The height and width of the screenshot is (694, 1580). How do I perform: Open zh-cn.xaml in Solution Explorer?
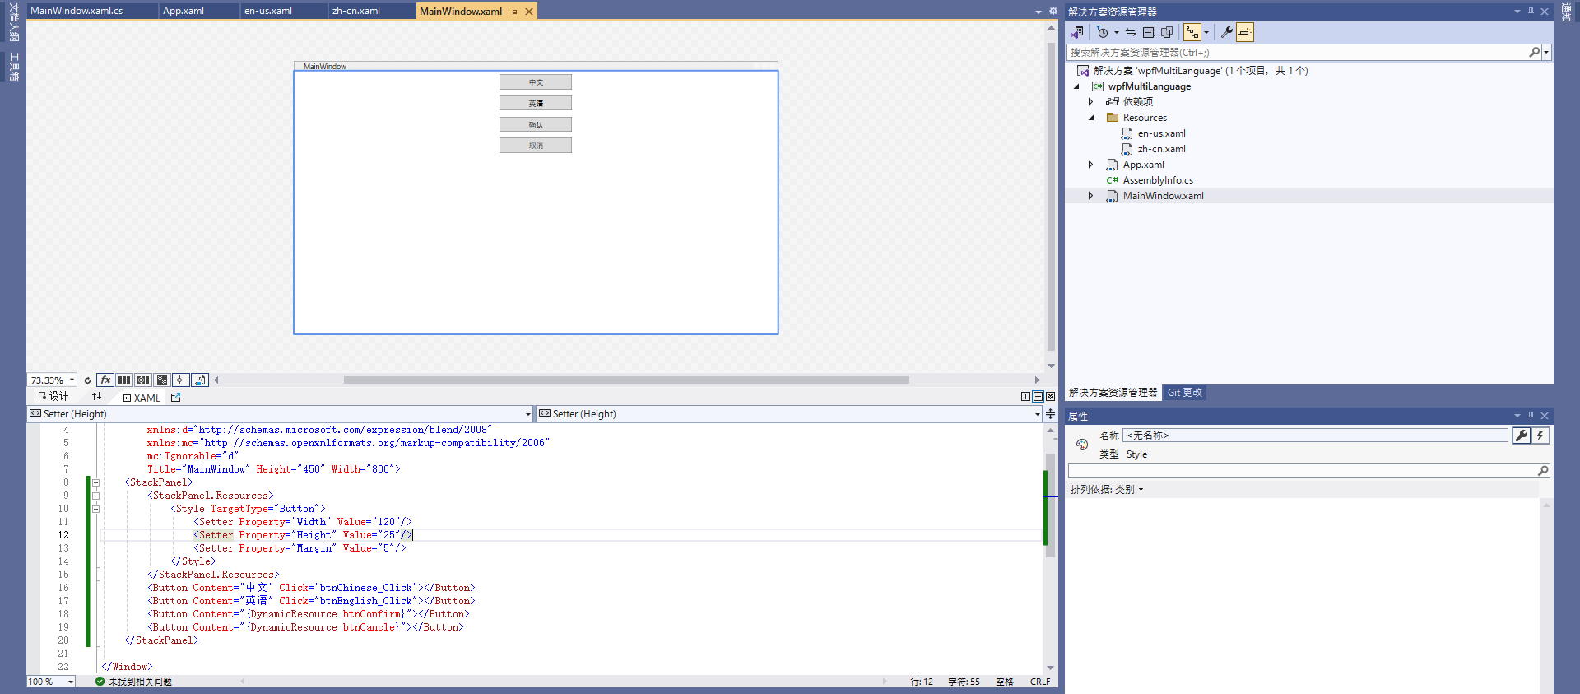coord(1161,149)
